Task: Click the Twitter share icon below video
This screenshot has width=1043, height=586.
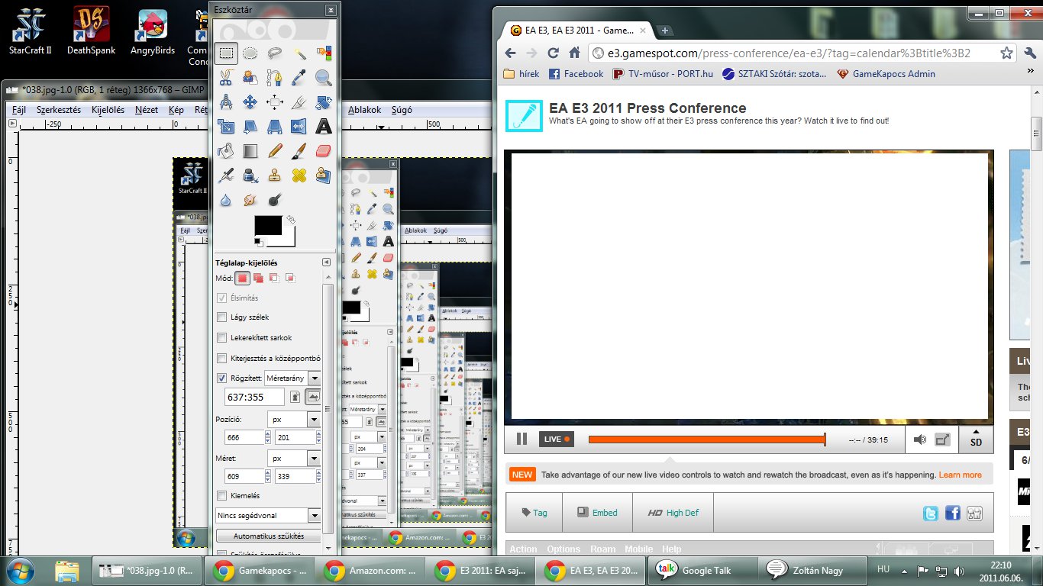Action: tap(930, 514)
